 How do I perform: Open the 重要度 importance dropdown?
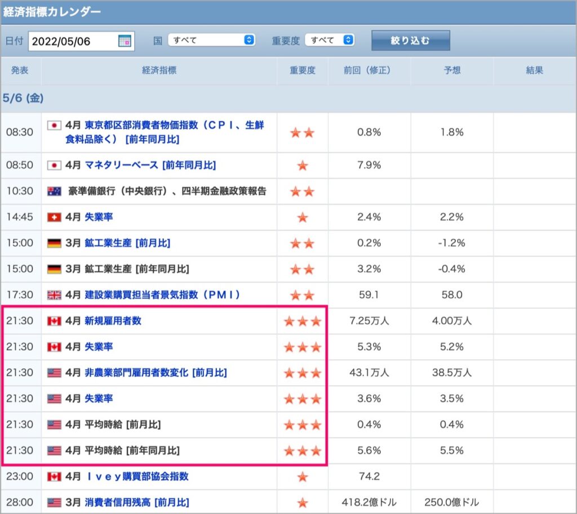coord(330,40)
